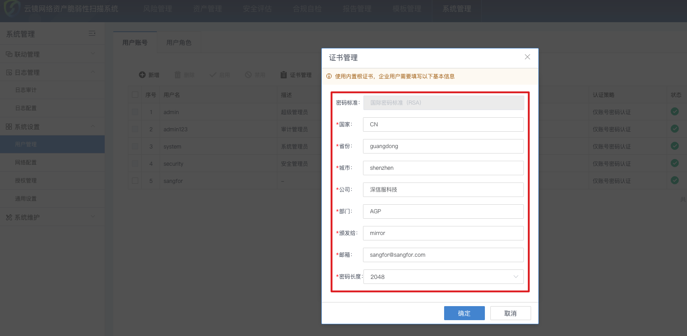687x336 pixels.
Task: Tick the checkbox for security row
Action: [x=135, y=163]
